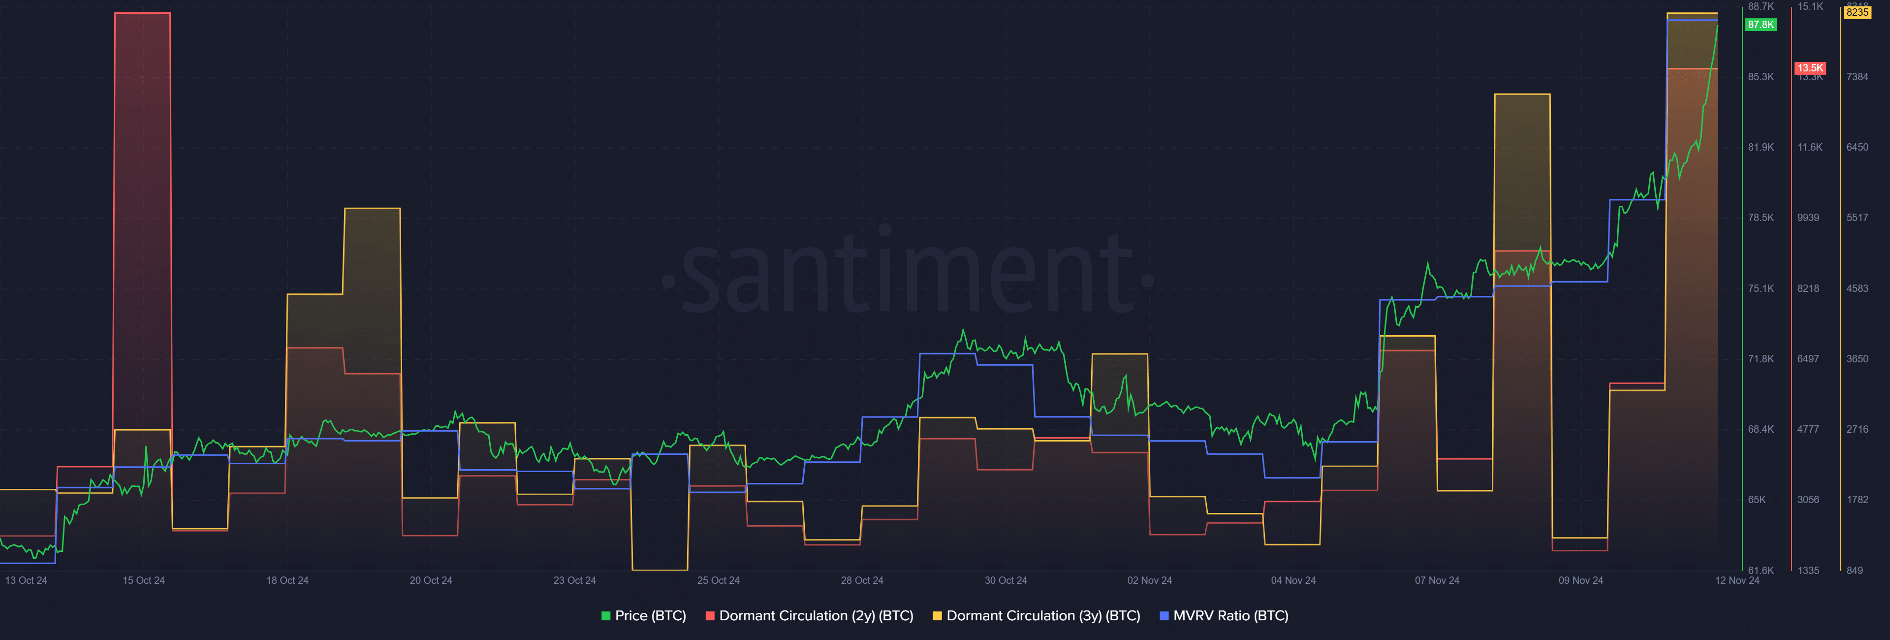Viewport: 1890px width, 640px height.
Task: Toggle the Dormant Circulation (2y) (BTC) label
Action: pyautogui.click(x=816, y=616)
